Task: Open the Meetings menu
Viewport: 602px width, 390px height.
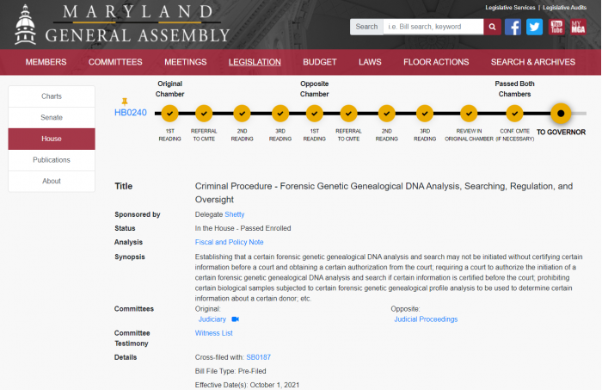Action: coord(186,62)
